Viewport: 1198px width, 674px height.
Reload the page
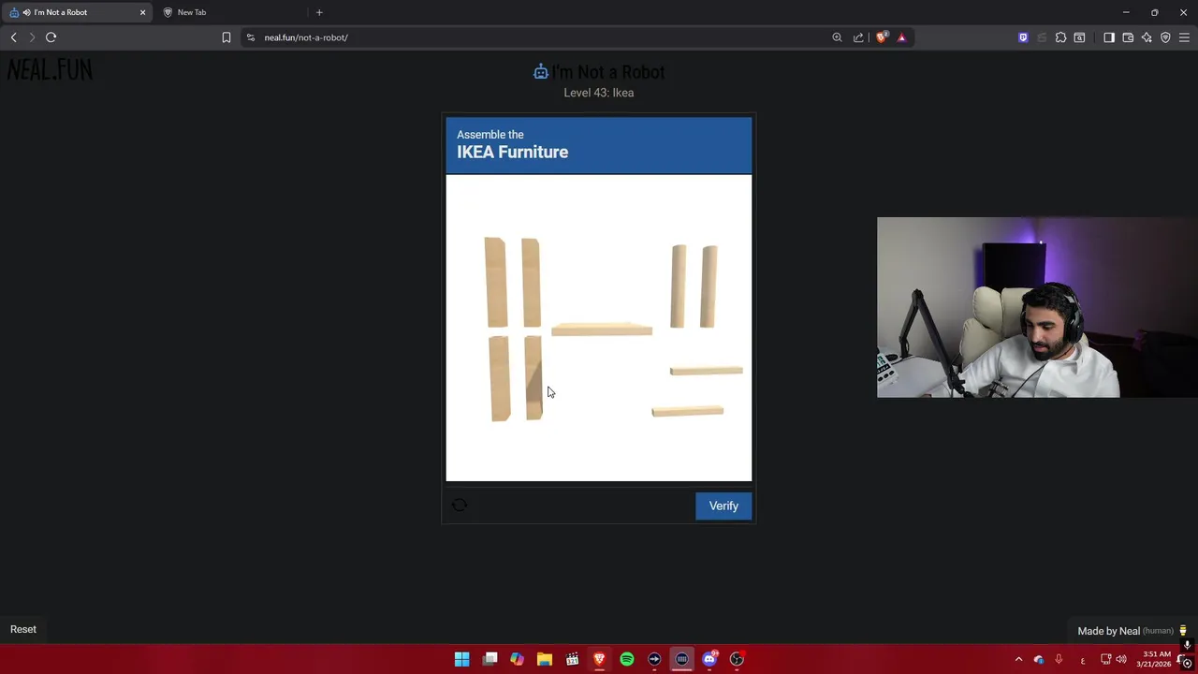(51, 37)
